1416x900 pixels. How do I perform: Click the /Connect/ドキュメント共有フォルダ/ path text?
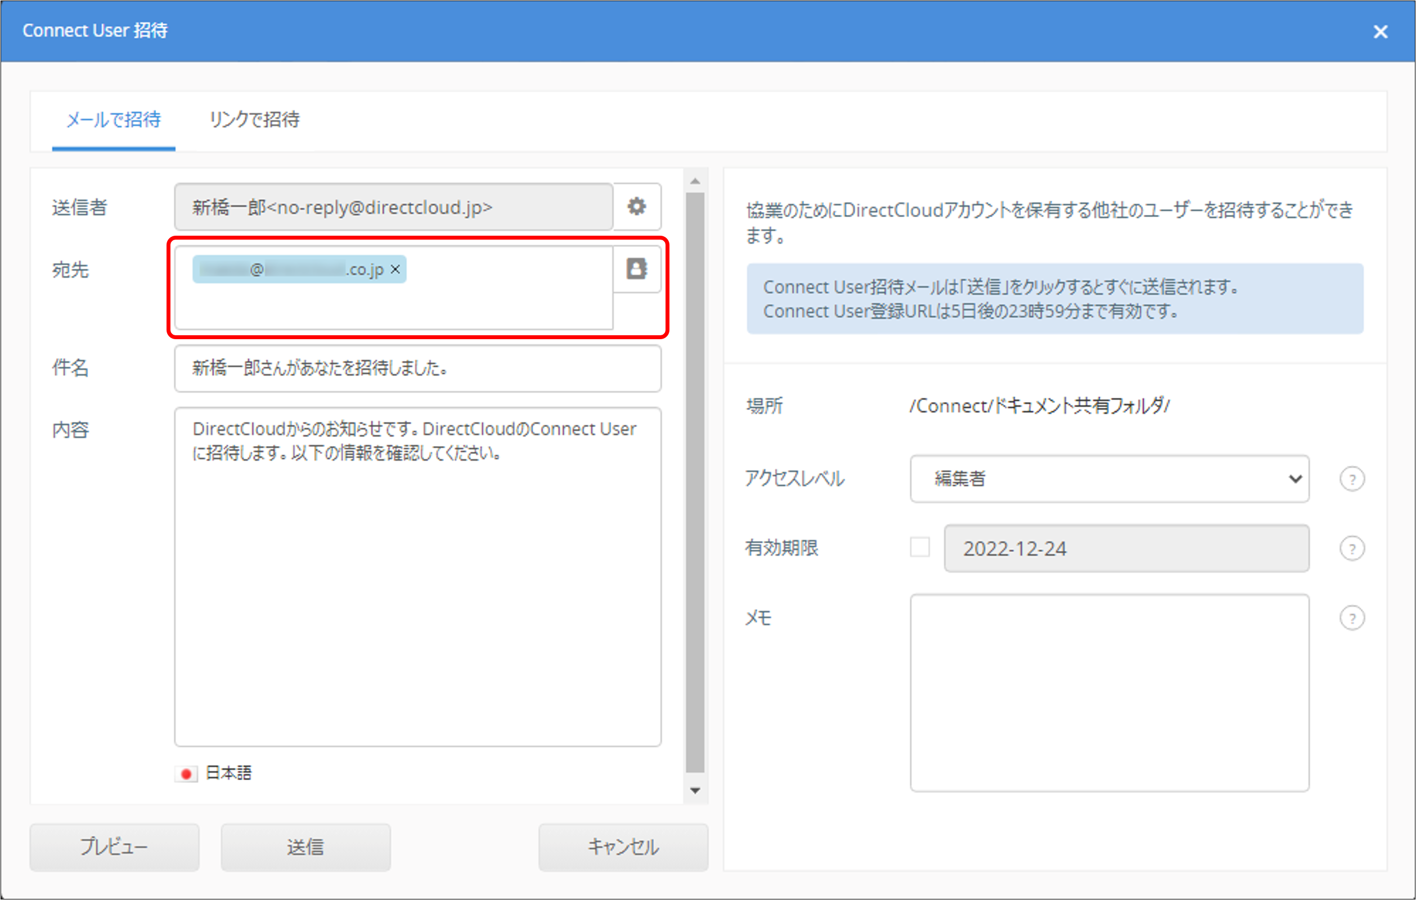(1040, 406)
